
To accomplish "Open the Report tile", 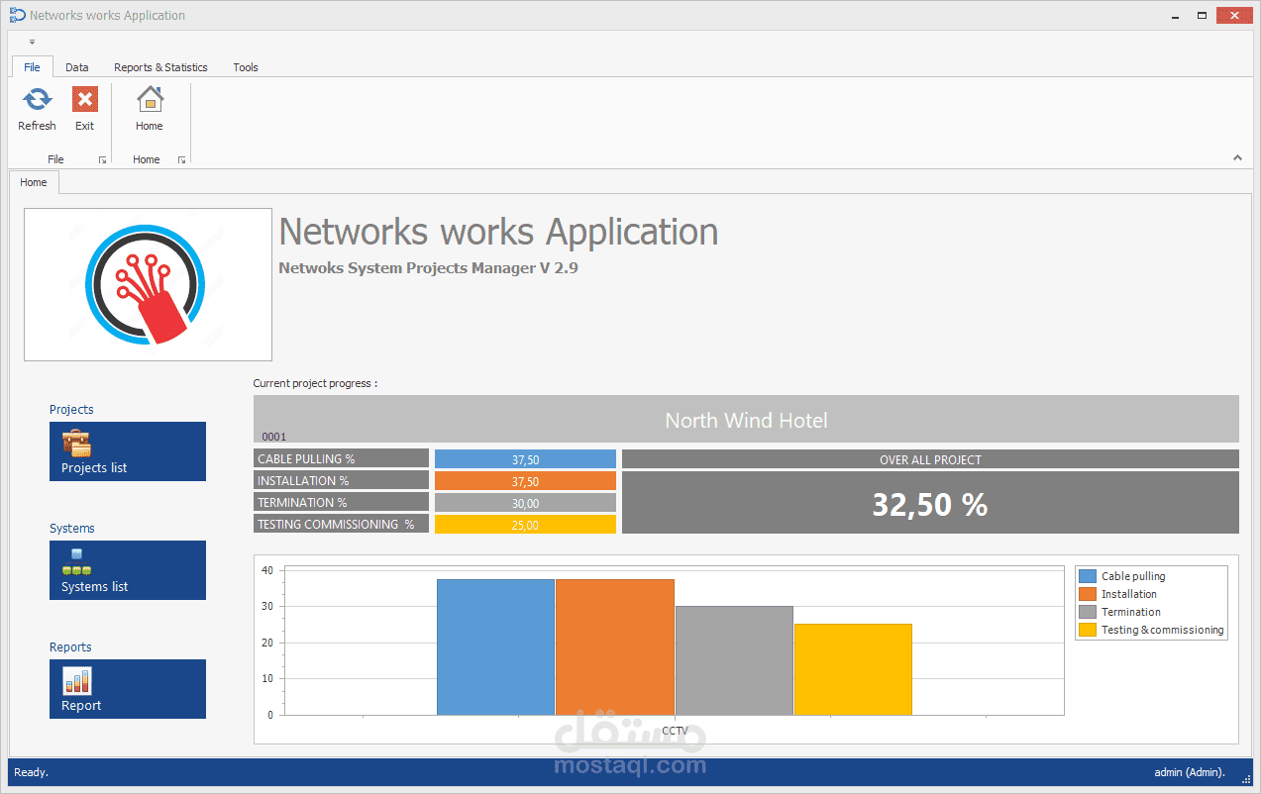I will point(128,689).
